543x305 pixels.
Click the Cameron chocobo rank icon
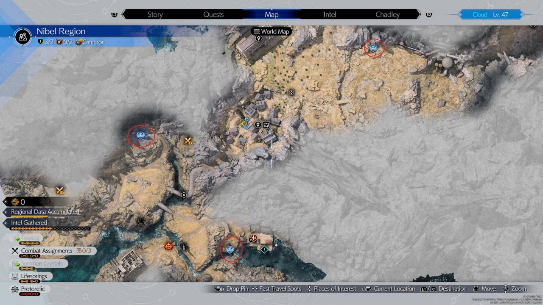point(78,42)
